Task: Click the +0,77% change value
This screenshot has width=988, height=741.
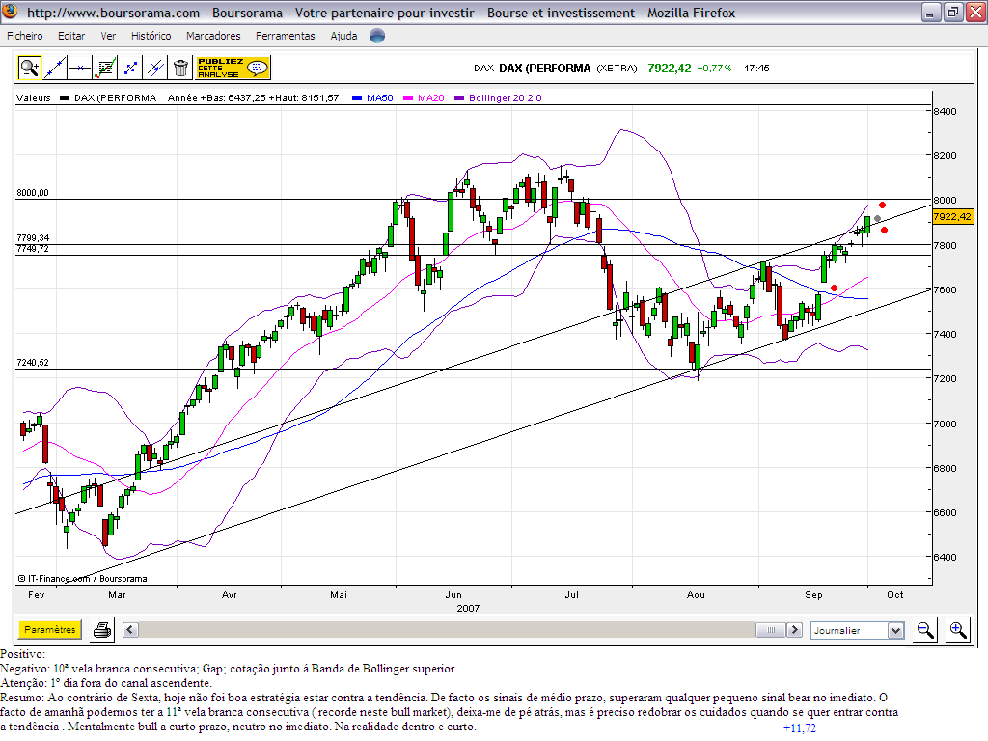Action: click(x=714, y=69)
